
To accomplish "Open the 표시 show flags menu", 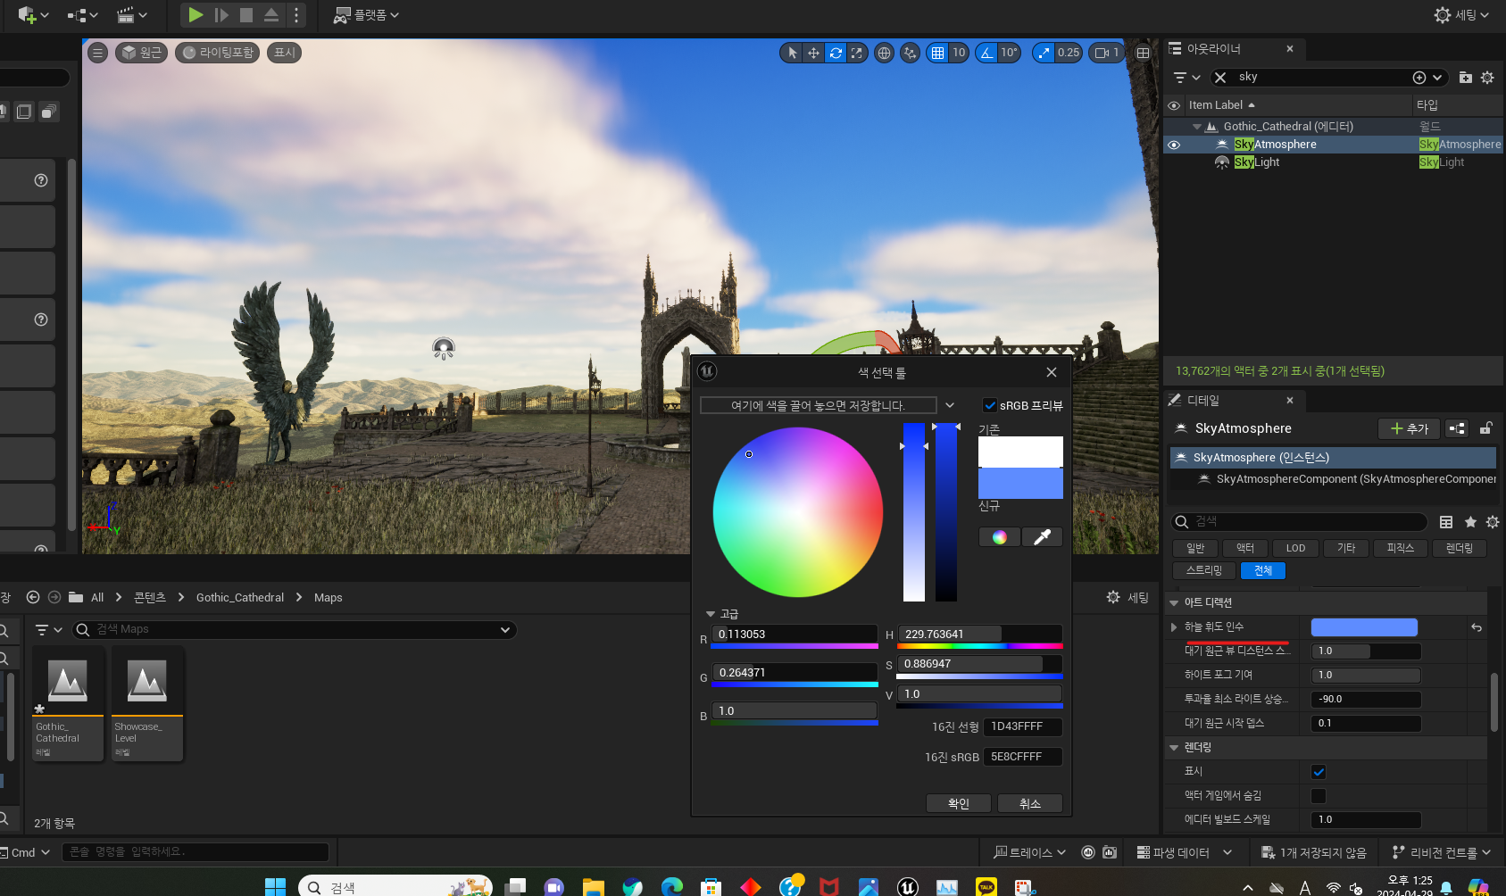I will (x=284, y=53).
